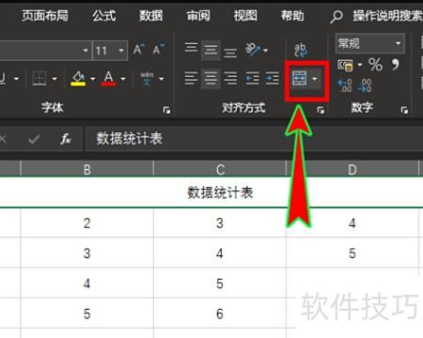
Task: Apply the percent style icon
Action: click(x=375, y=65)
